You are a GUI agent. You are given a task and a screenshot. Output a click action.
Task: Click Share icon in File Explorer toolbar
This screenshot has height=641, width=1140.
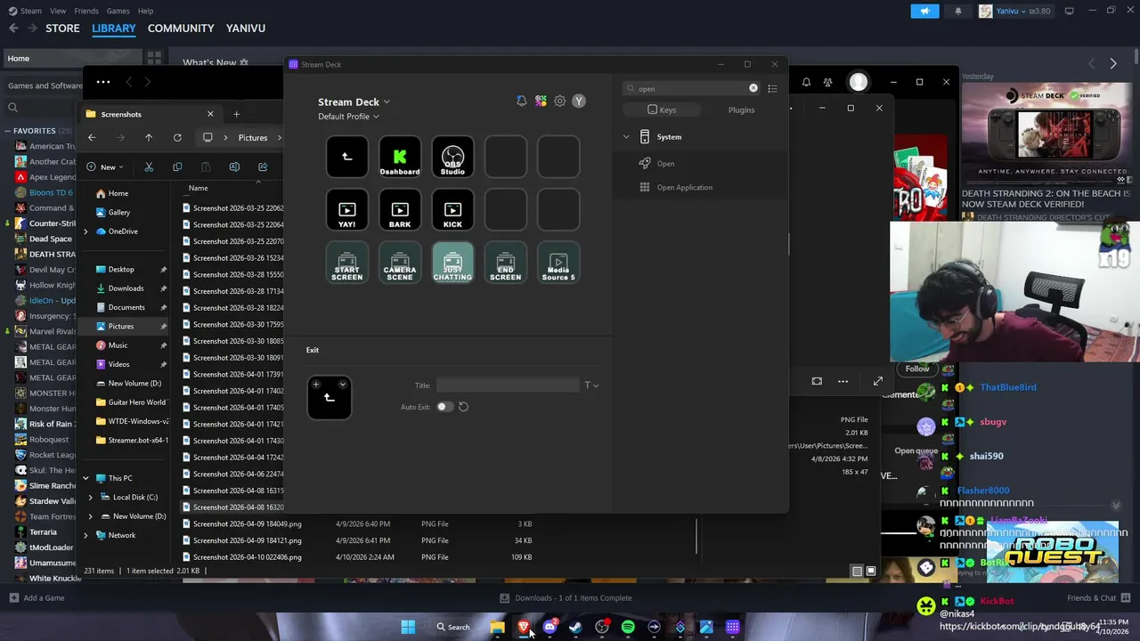[x=263, y=166]
